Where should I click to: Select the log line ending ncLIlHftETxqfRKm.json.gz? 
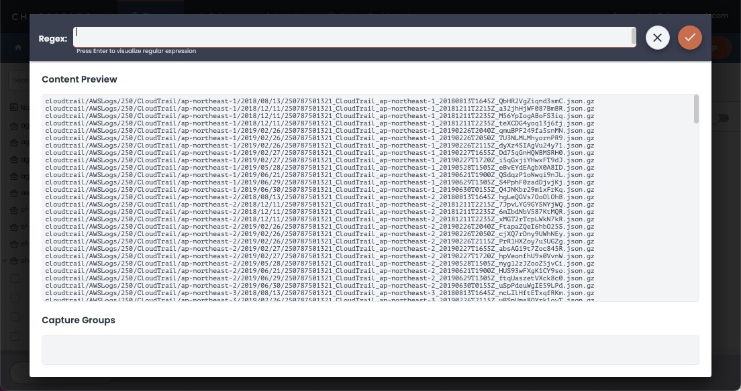tap(319, 293)
